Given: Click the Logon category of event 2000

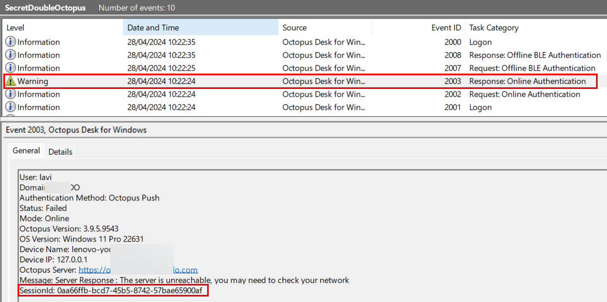Looking at the screenshot, I should tap(481, 42).
